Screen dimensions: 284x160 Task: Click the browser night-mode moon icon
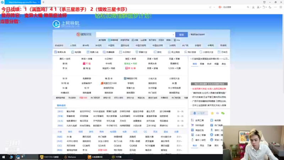270,7
